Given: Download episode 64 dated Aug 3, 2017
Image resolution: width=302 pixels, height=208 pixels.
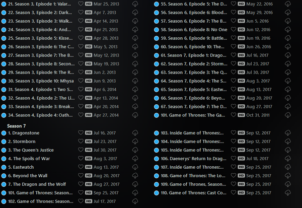Looking at the screenshot, I should pos(288,81).
